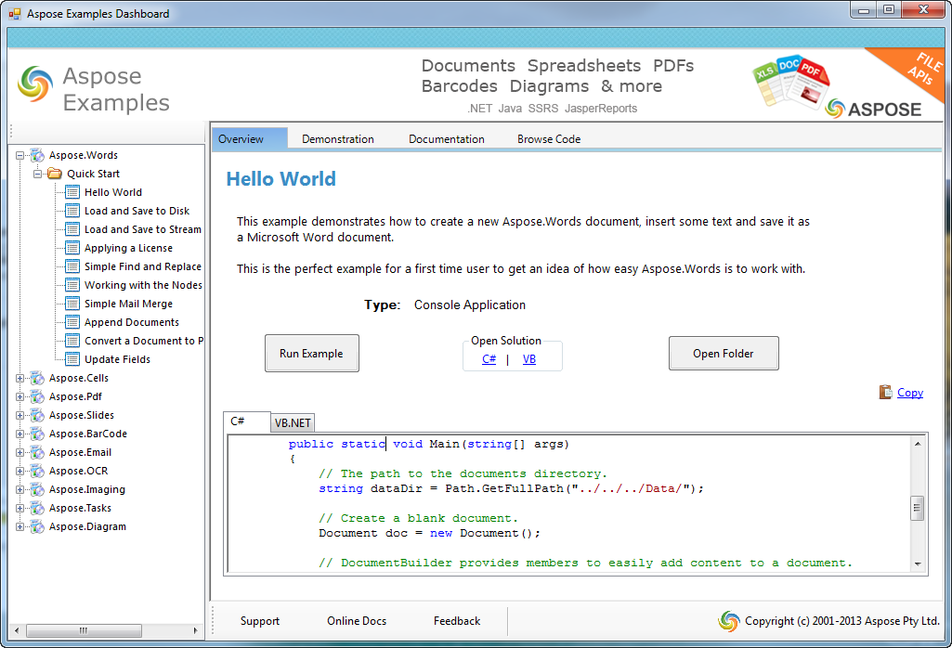Click the Update Fields item icon

point(72,359)
